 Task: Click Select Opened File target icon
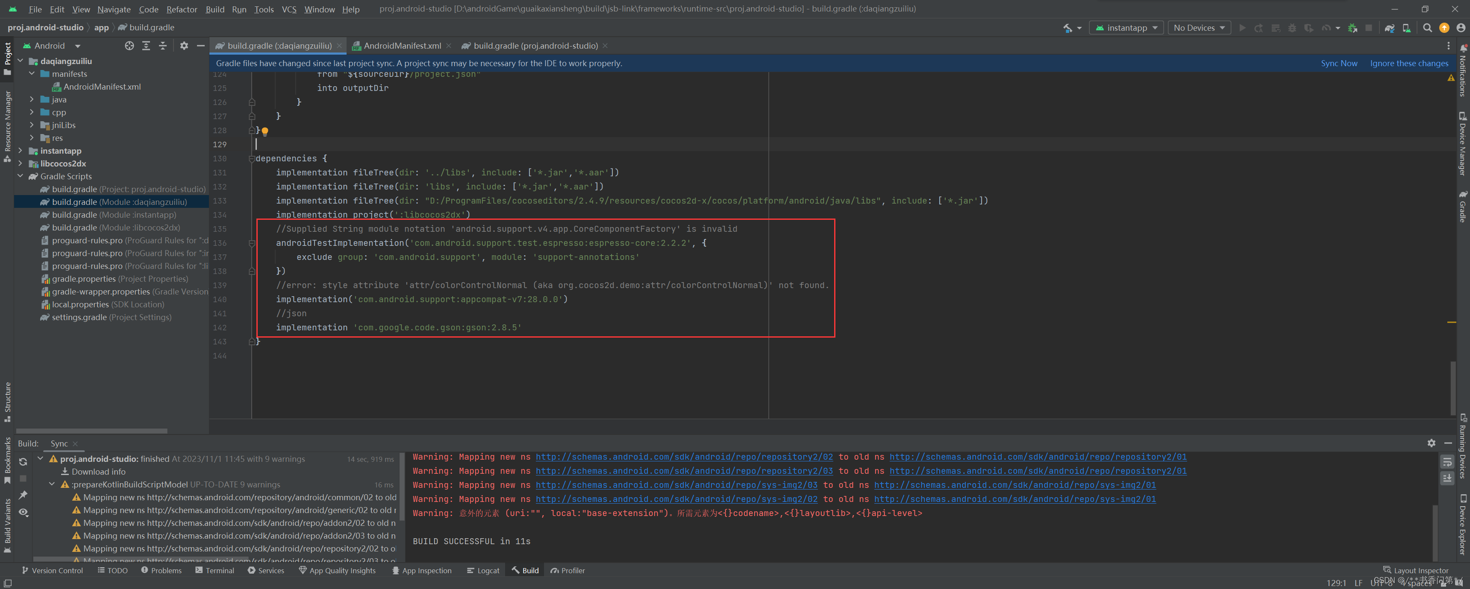pyautogui.click(x=129, y=46)
